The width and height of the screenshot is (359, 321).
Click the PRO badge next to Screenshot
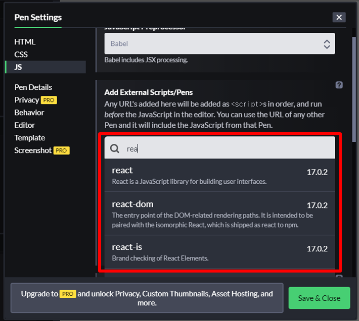[61, 150]
